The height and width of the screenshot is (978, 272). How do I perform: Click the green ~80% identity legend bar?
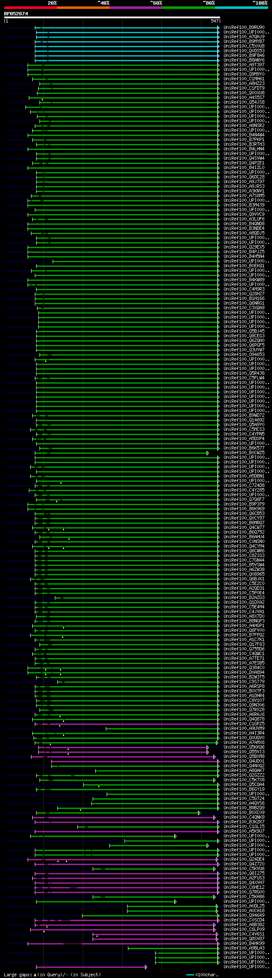coord(188,8)
